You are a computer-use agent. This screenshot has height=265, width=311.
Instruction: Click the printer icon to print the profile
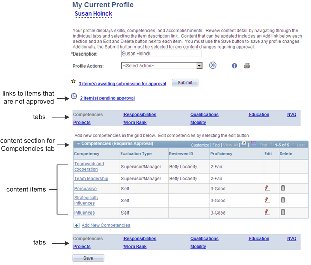coord(247,66)
